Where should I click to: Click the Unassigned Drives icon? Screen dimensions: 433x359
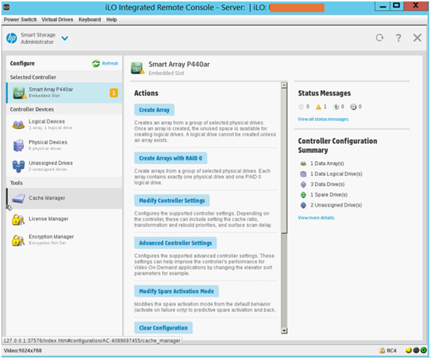coord(18,166)
